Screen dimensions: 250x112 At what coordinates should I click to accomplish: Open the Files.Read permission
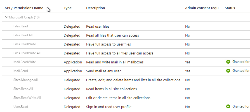click(x=21, y=26)
